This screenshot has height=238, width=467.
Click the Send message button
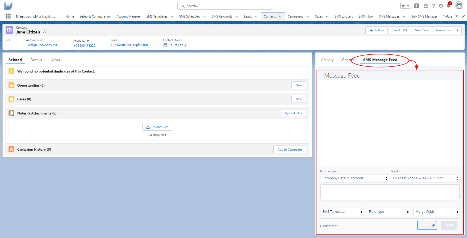(449, 225)
